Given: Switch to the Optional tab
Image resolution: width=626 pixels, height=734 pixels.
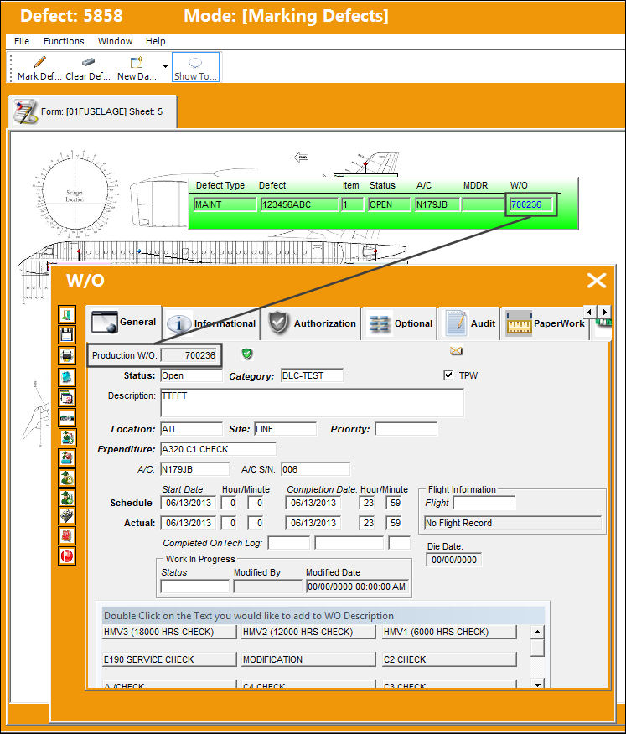Looking at the screenshot, I should 400,323.
